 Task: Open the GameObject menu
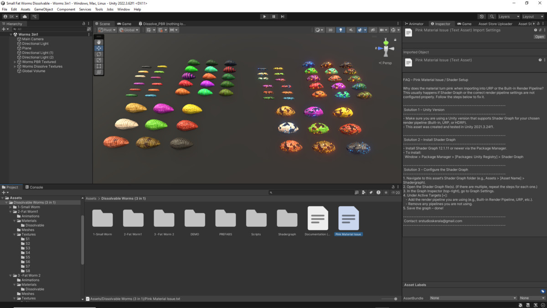[x=43, y=9]
